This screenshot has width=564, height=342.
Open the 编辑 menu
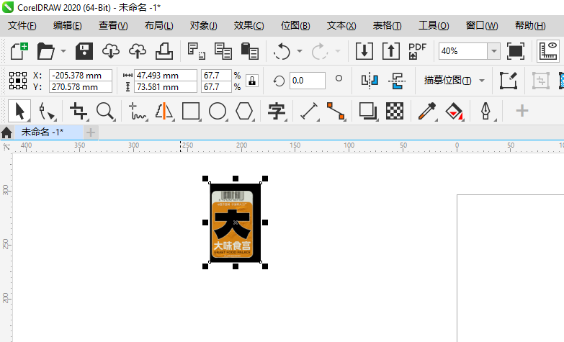click(67, 25)
